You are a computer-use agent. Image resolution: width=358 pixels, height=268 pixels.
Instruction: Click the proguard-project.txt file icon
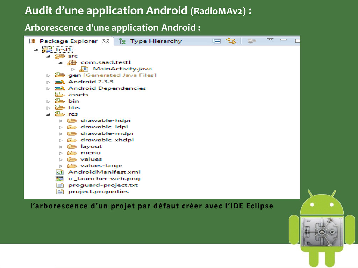pos(60,185)
